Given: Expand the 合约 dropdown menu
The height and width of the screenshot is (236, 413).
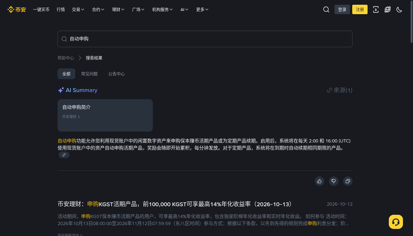Looking at the screenshot, I should (98, 9).
